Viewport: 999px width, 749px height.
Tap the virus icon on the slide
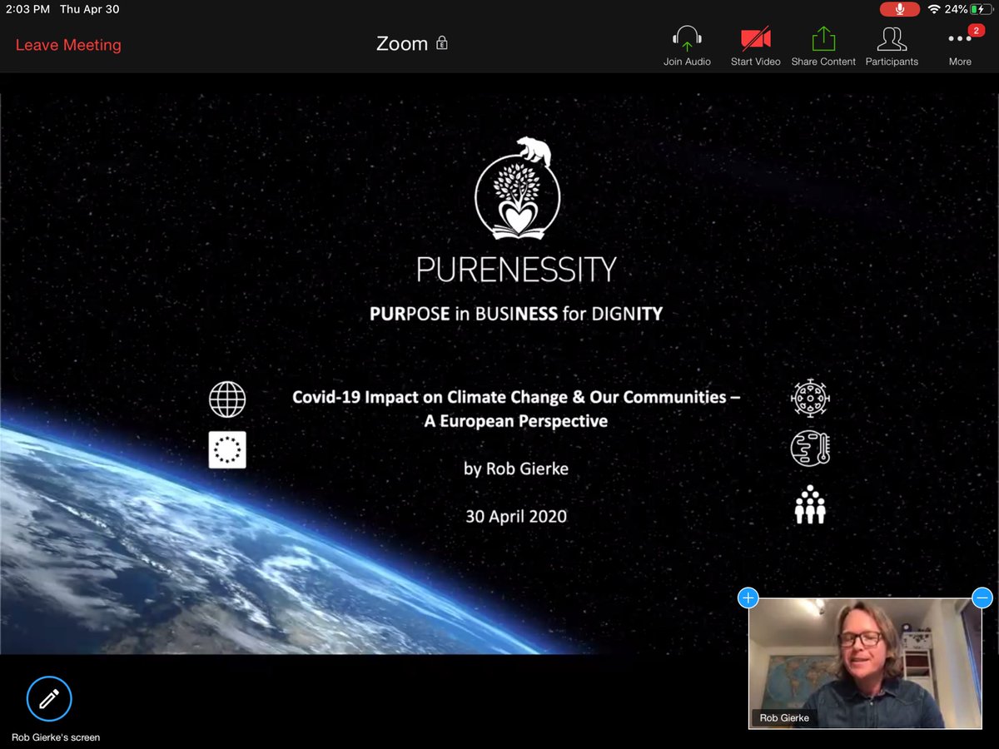point(810,397)
